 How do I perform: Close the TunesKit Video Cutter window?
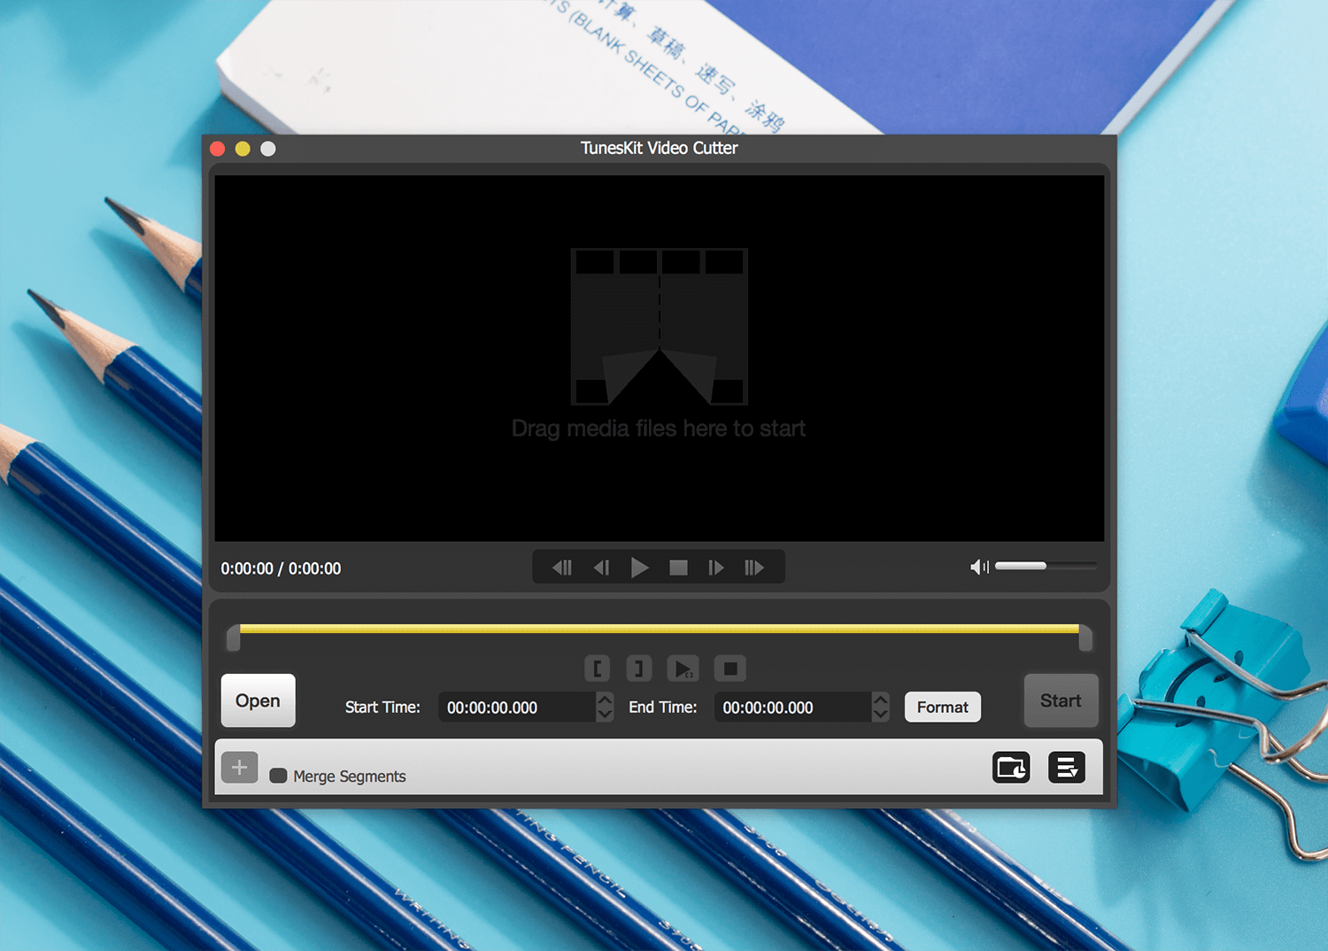pos(218,149)
